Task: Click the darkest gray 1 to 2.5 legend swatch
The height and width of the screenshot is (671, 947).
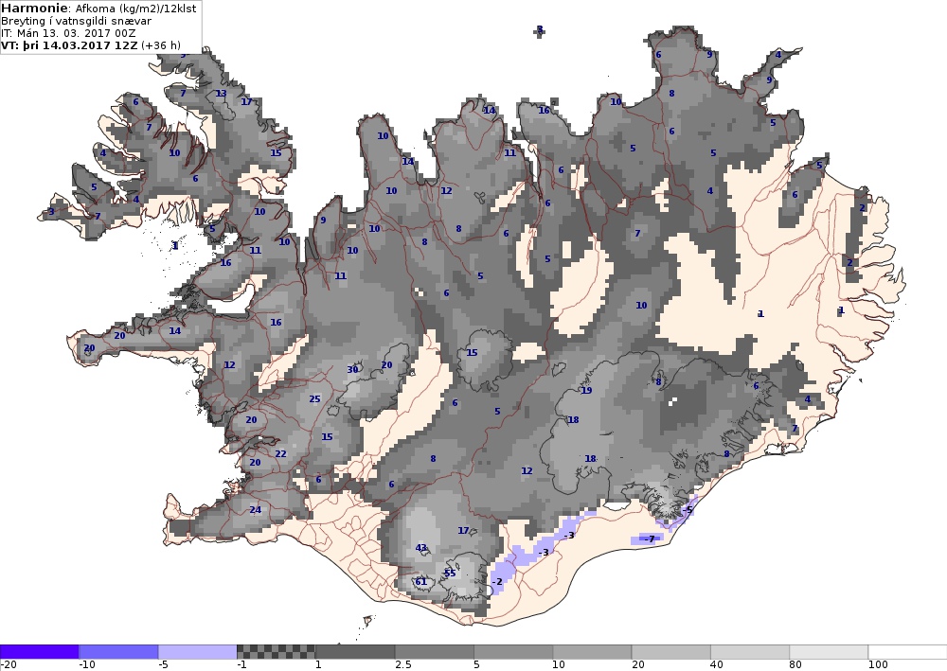Action: tap(355, 652)
